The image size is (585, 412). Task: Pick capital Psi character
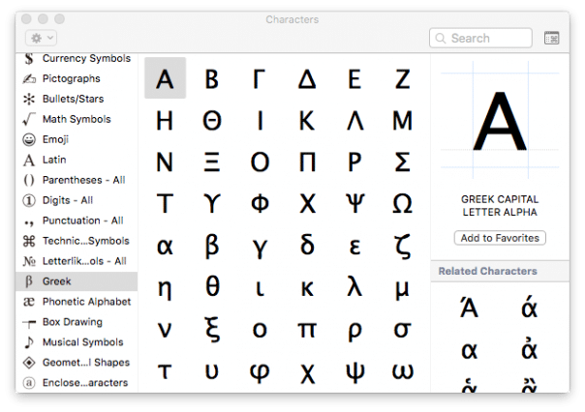click(354, 203)
